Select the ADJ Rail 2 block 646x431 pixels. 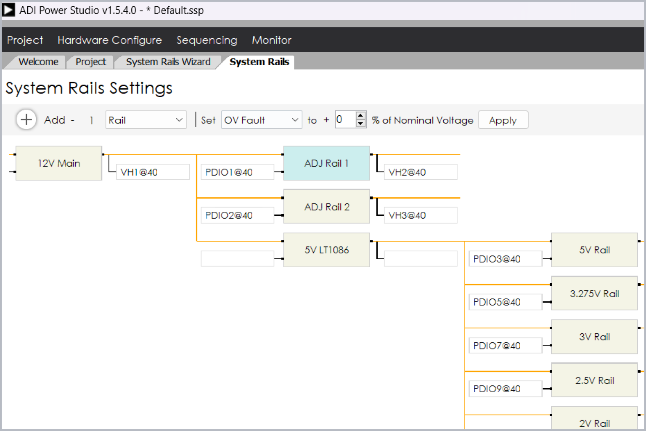326,206
